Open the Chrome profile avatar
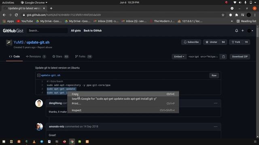The image size is (259, 145). click(249, 15)
